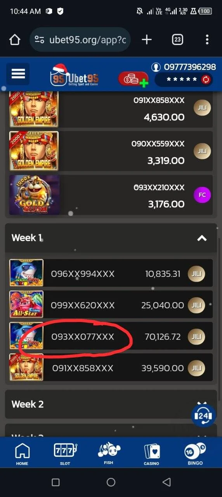Show open tabs counter showing 23
This screenshot has height=497, width=222.
(177, 40)
